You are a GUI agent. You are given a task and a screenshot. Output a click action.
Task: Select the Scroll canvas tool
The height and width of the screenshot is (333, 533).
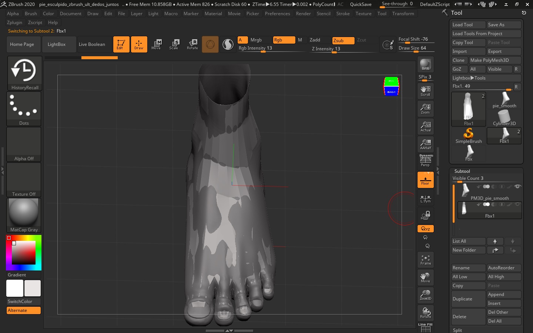coord(425,91)
